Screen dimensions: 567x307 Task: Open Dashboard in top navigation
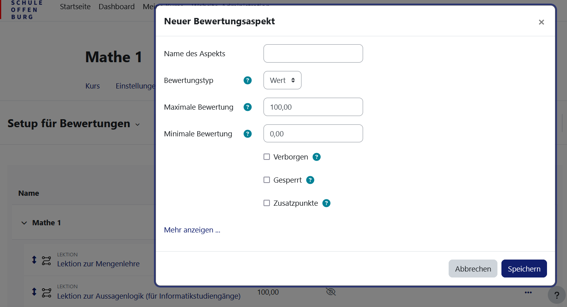tap(117, 7)
